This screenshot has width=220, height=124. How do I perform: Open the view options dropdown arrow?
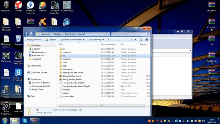135,40
